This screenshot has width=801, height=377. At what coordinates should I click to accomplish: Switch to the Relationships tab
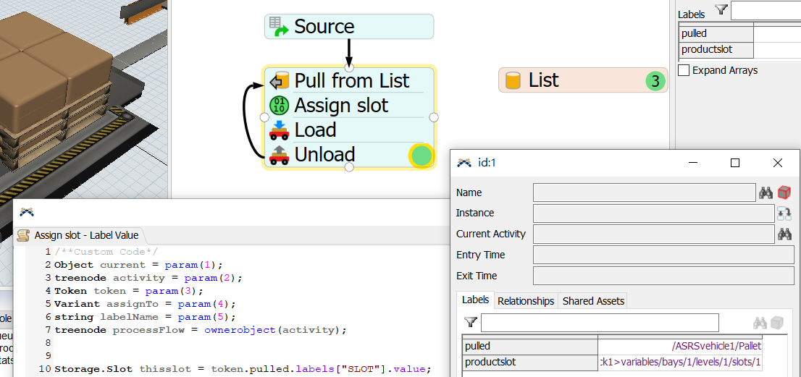point(526,301)
